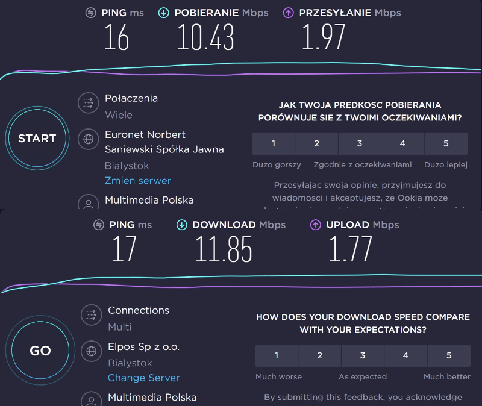The width and height of the screenshot is (482, 406).
Task: Open the 'Zmien serwer' link
Action: coord(137,180)
